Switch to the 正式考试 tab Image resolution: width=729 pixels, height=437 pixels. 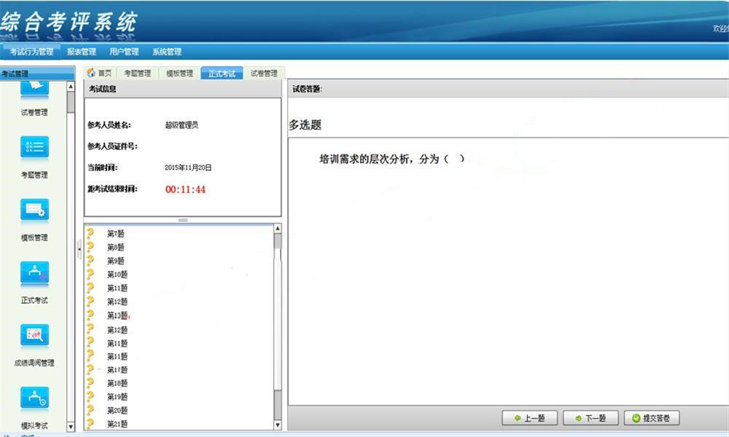222,73
